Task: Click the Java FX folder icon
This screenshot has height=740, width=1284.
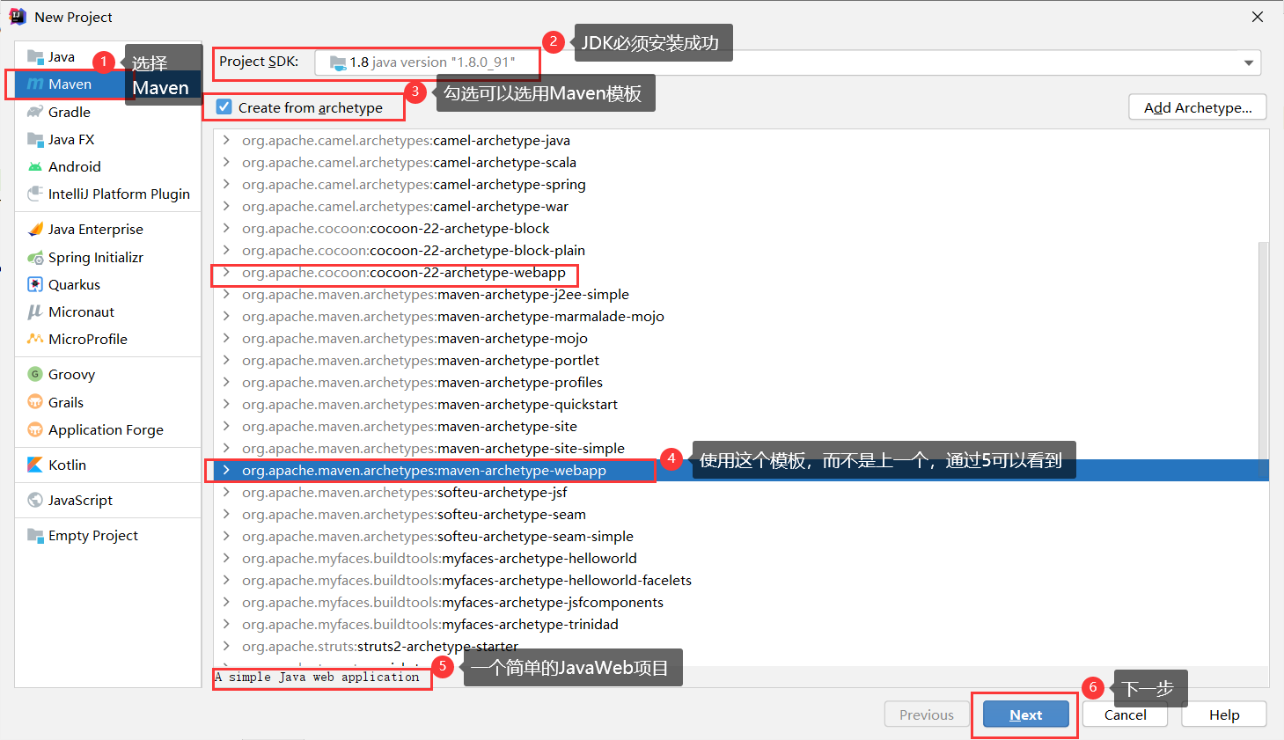Action: [x=35, y=139]
